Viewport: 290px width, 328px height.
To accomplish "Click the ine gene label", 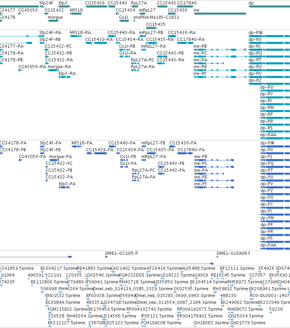I will point(196,10).
